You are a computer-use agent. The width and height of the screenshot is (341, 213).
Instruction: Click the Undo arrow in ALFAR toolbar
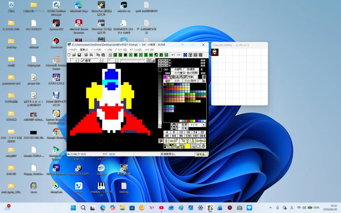(x=173, y=55)
